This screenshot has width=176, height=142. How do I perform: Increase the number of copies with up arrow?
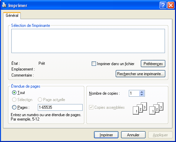pyautogui.click(x=142, y=92)
